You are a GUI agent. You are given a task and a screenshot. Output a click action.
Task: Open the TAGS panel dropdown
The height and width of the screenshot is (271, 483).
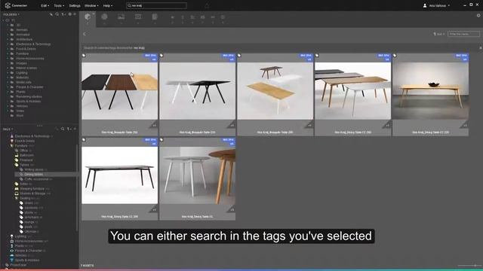(8, 129)
